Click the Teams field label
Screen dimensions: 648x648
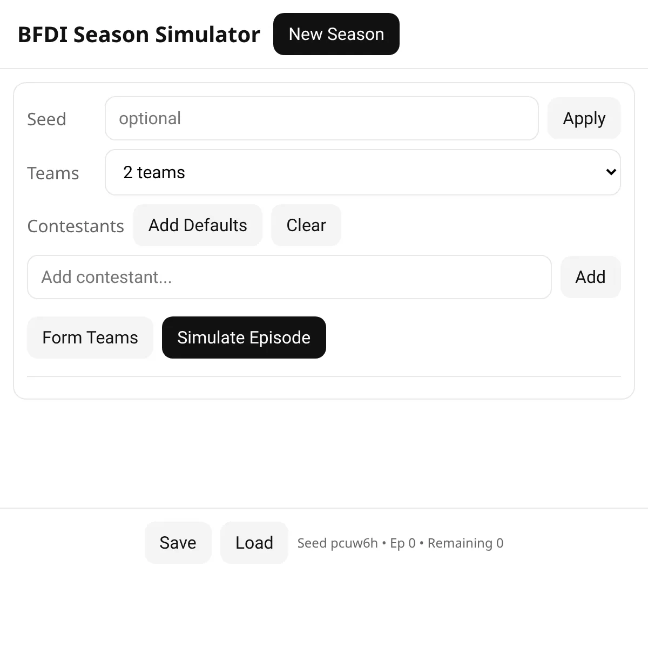[53, 173]
